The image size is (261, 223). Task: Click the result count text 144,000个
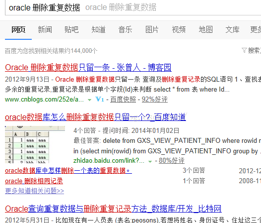84,51
